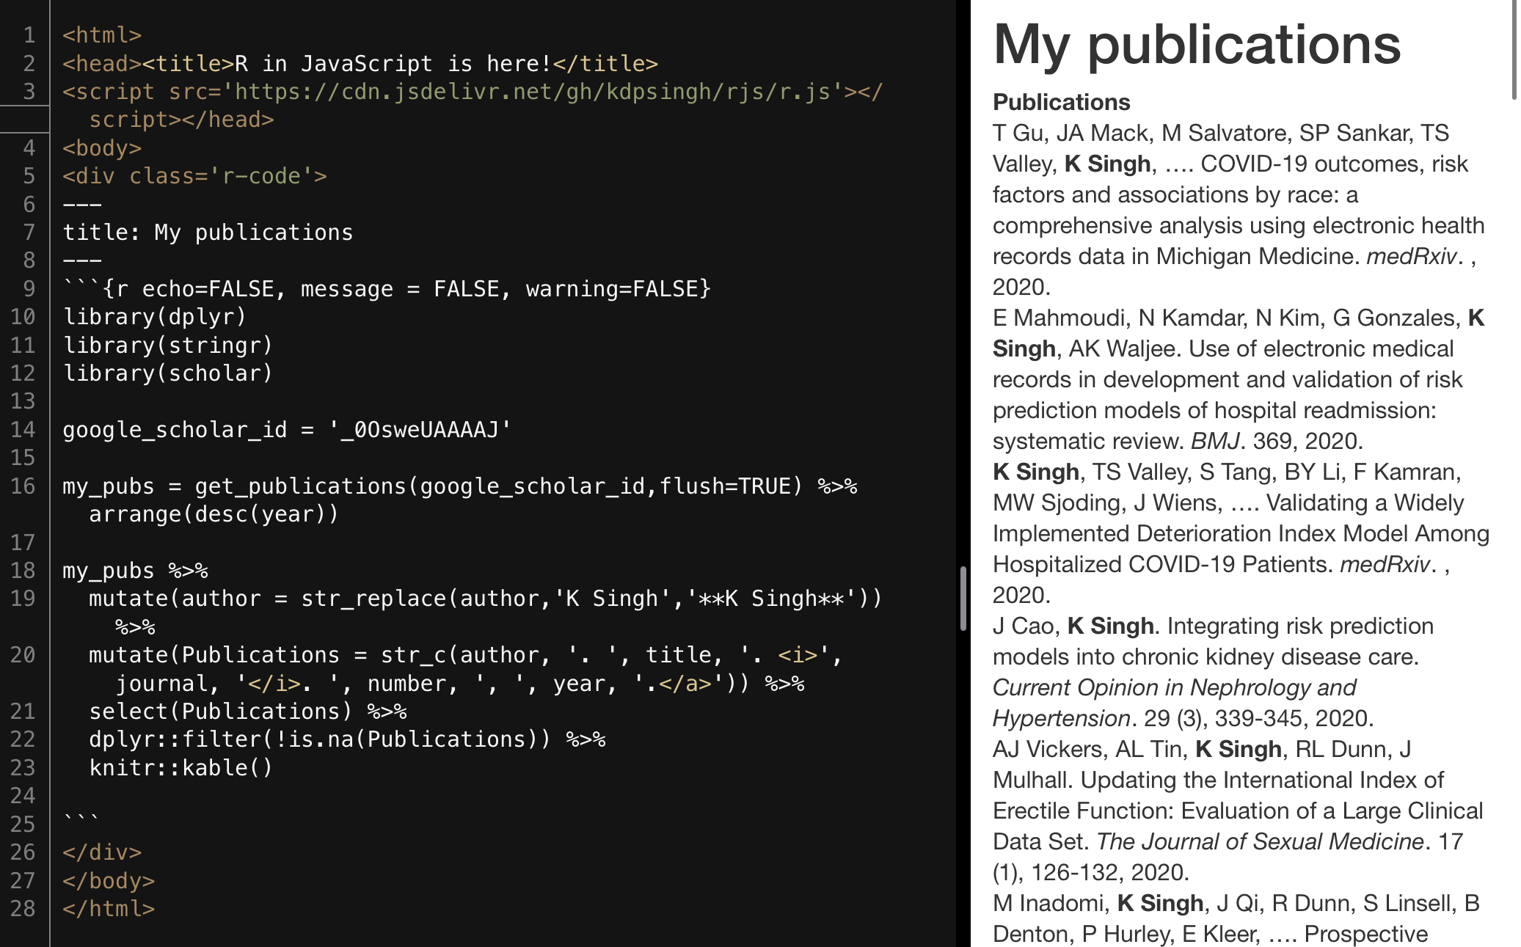
Task: Click the <div class='r-code'> tag
Action: click(194, 176)
